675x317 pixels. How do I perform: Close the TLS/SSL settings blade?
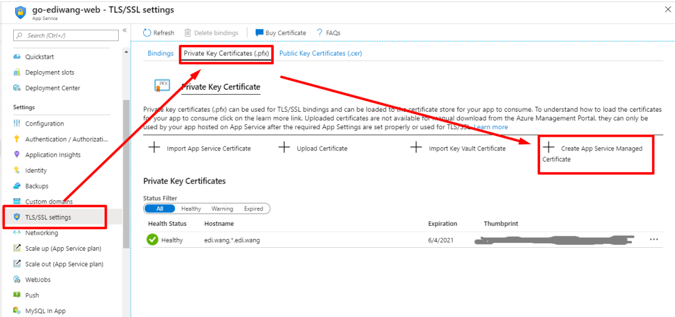pos(667,10)
